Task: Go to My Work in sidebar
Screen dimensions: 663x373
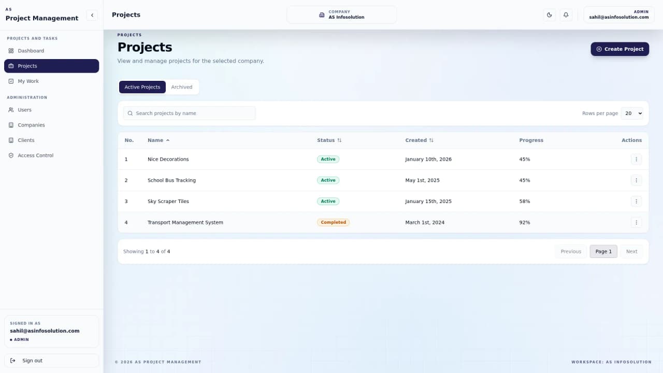Action: click(51, 81)
